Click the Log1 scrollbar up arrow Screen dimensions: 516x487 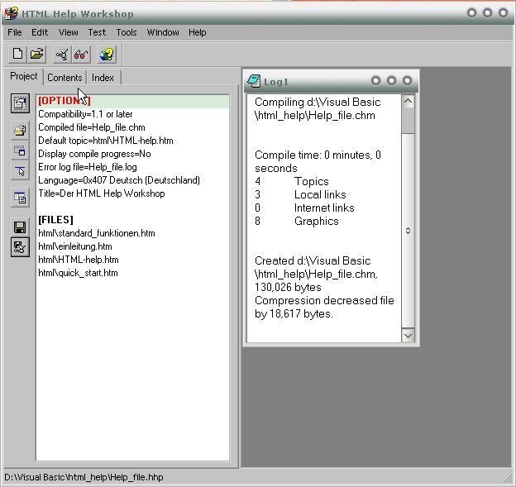pos(408,102)
